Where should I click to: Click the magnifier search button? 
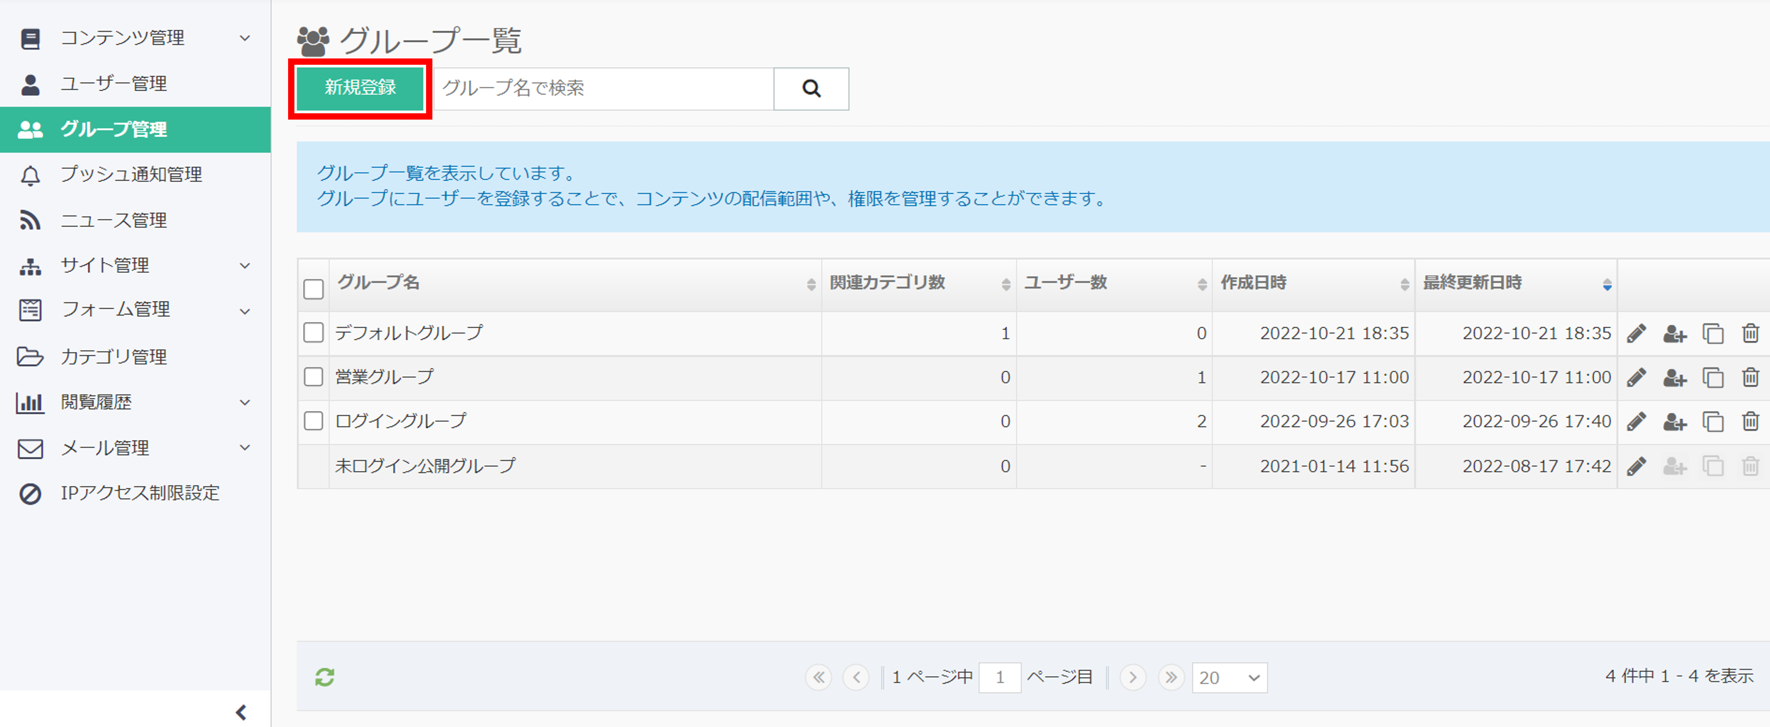coord(811,88)
